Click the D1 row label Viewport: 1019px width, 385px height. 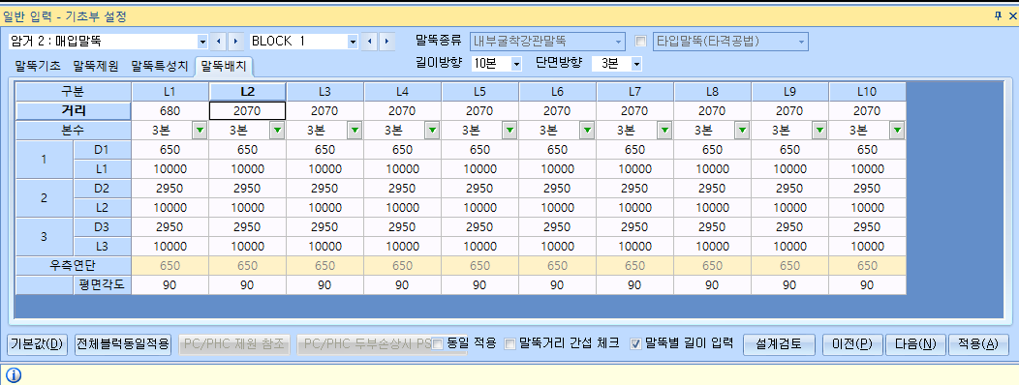coord(102,150)
